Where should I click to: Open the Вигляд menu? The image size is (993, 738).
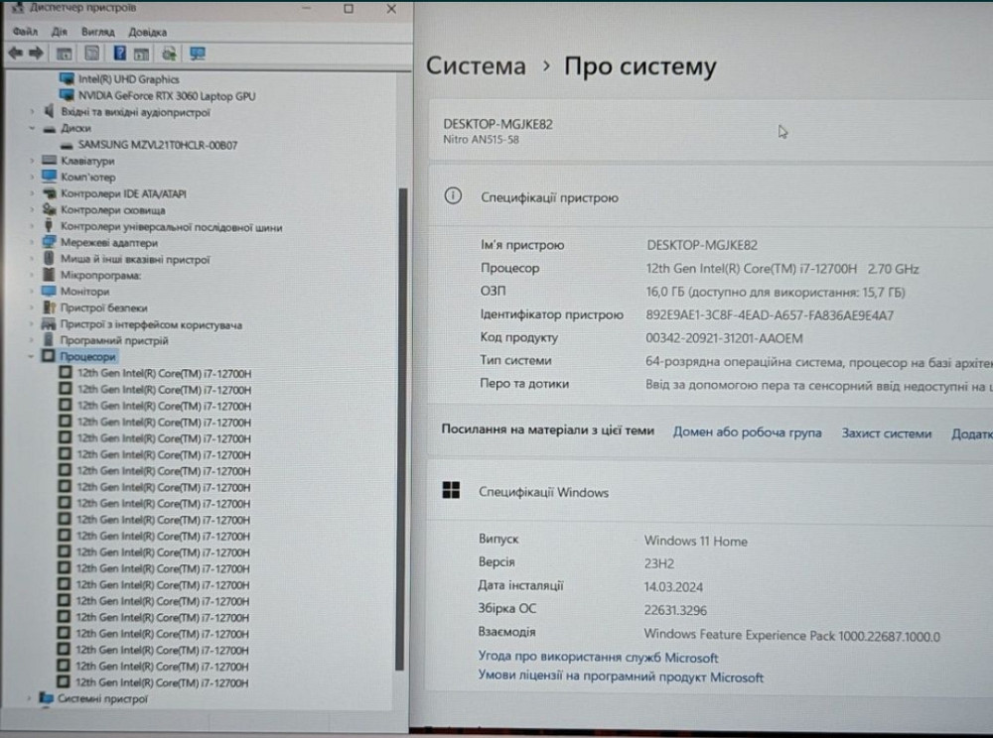pos(97,32)
